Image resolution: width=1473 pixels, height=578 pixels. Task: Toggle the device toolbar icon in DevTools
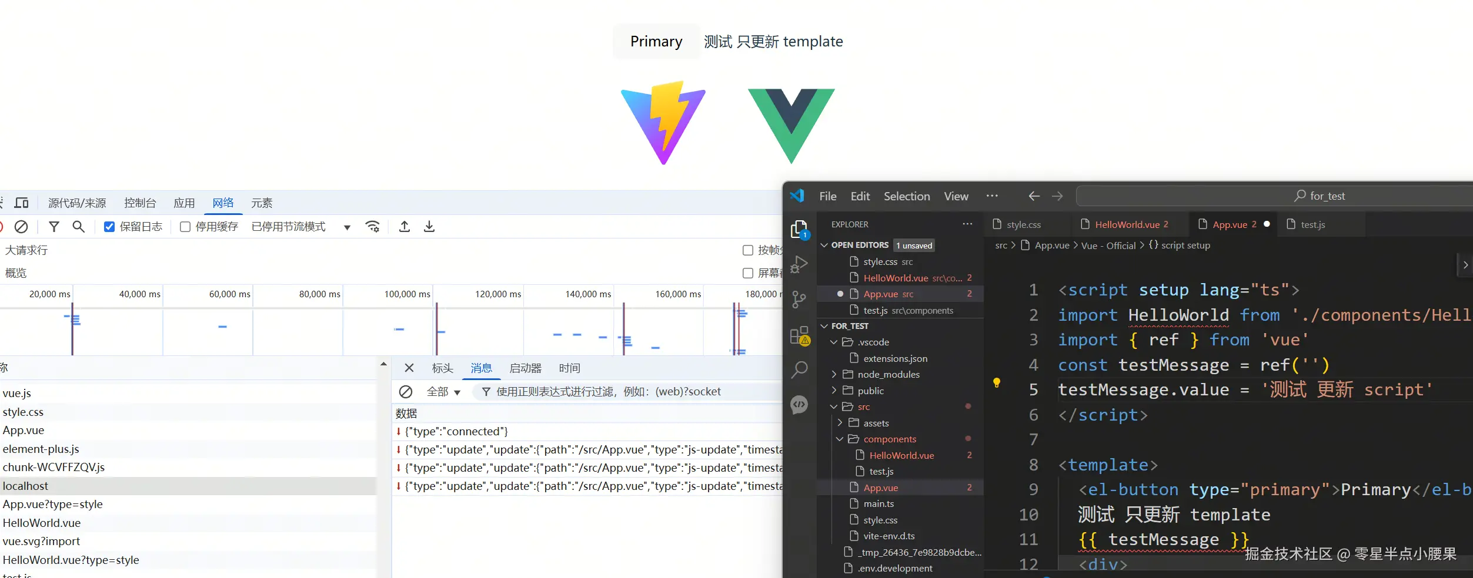22,203
